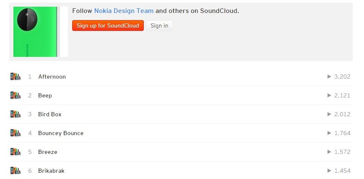364x179 pixels.
Task: Click the Bouncey Bounce track artwork icon
Action: (15, 133)
